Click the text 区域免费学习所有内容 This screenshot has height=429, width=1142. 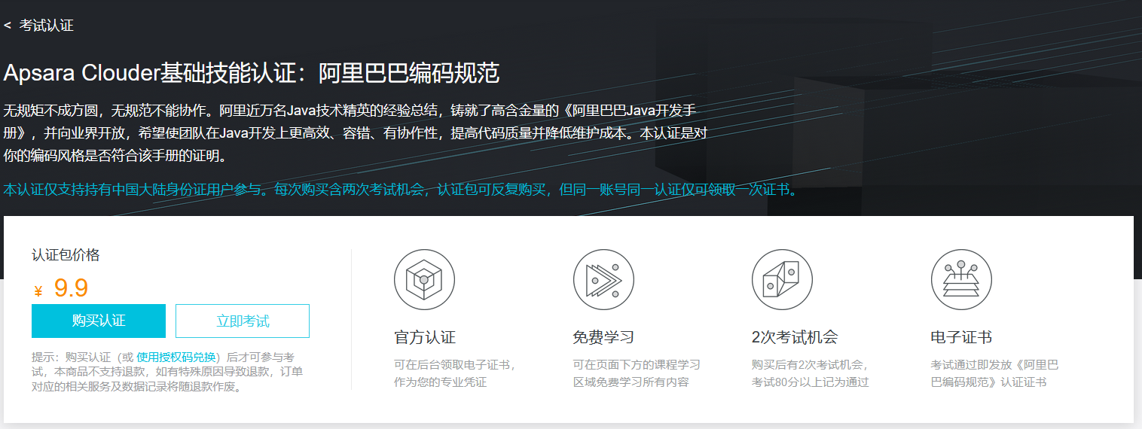tap(631, 382)
